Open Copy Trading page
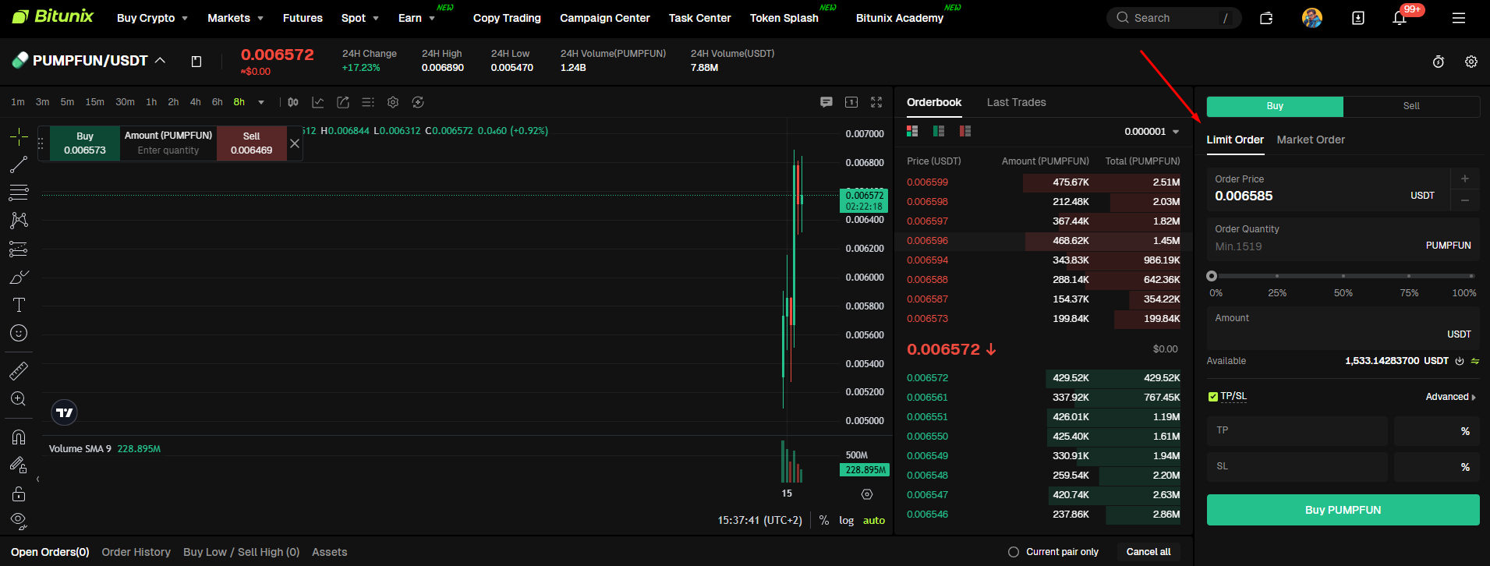This screenshot has height=566, width=1490. (507, 18)
